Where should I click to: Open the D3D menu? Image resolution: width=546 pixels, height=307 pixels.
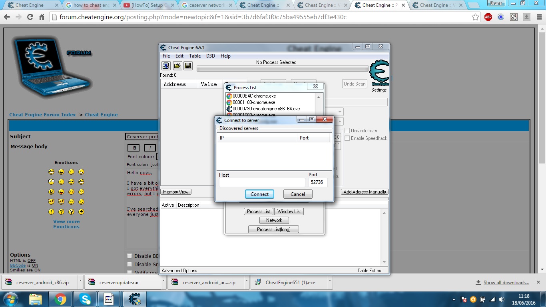pyautogui.click(x=210, y=56)
